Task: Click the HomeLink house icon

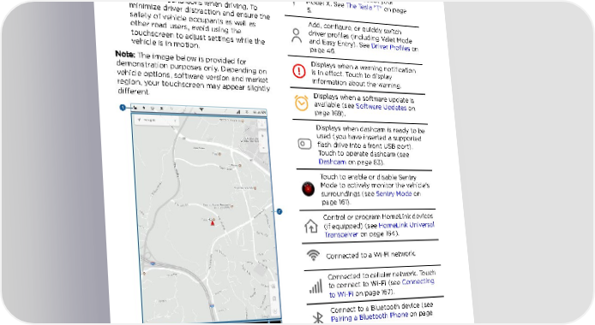Action: 310,226
